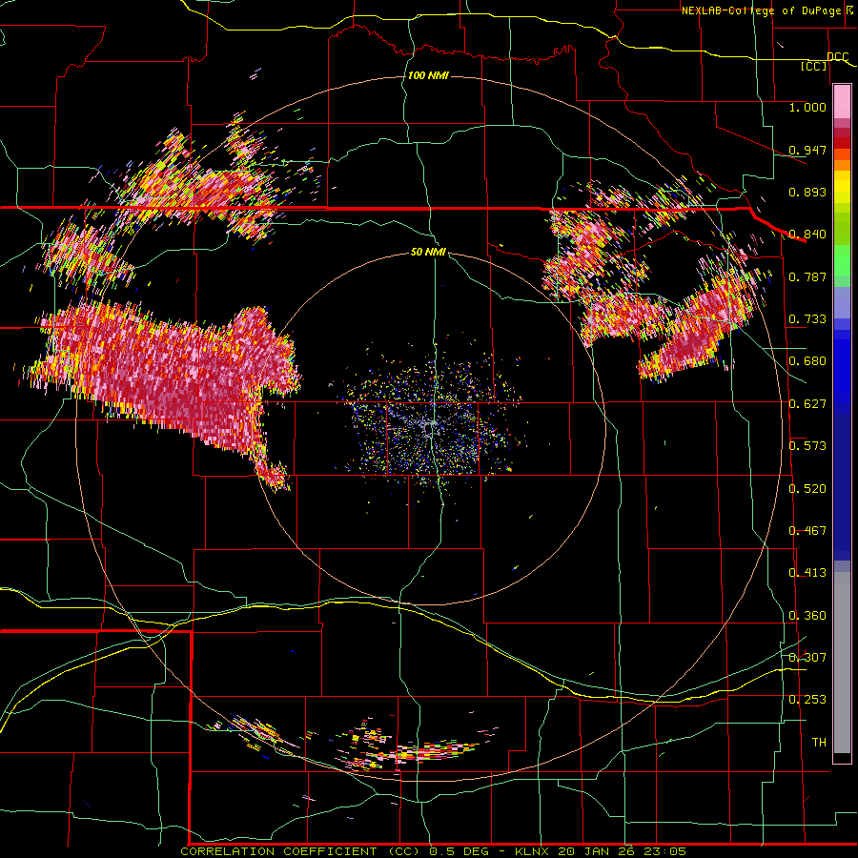The width and height of the screenshot is (858, 858).
Task: Click the 0.947 color scale value
Action: [807, 150]
